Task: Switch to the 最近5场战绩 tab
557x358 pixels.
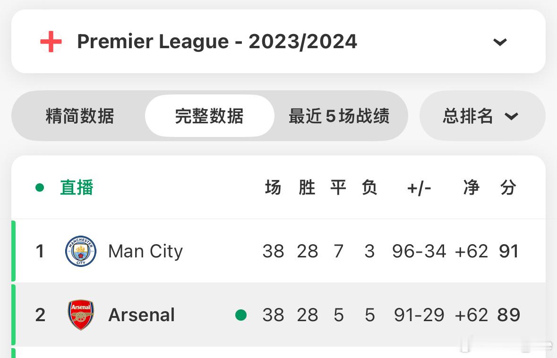Action: tap(339, 116)
